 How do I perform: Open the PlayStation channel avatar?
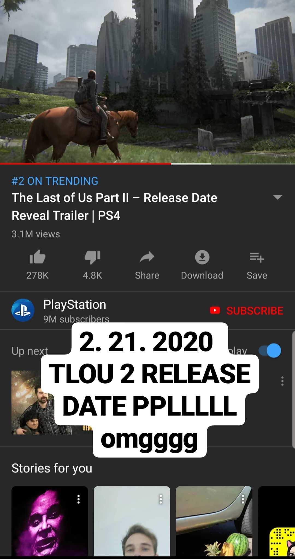pyautogui.click(x=23, y=310)
